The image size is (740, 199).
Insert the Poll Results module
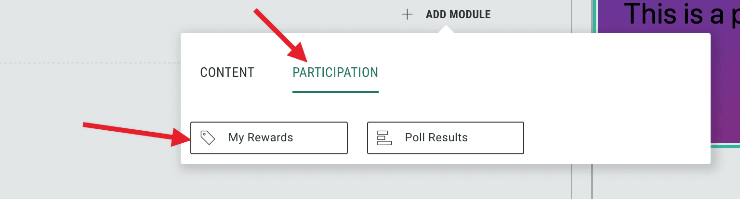tap(445, 137)
